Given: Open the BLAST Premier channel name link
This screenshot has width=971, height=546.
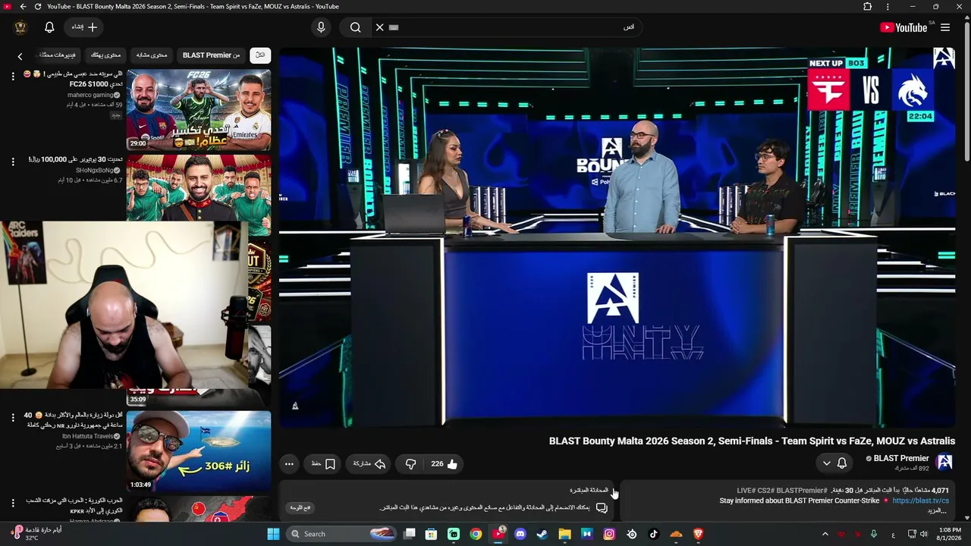Looking at the screenshot, I should point(901,458).
